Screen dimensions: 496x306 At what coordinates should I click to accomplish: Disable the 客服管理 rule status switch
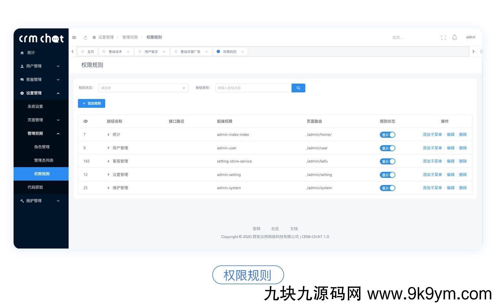click(x=387, y=161)
